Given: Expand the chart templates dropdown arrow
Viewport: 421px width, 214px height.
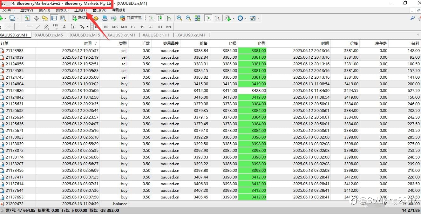Looking at the screenshot, I should click(258, 18).
